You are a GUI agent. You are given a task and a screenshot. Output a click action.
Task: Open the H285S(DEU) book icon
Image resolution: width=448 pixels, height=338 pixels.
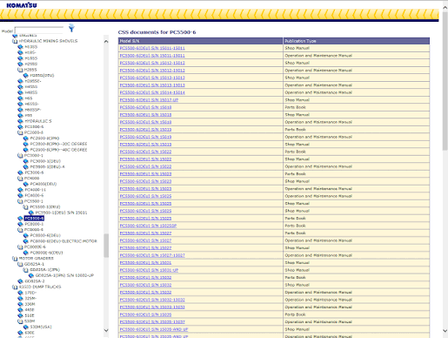tap(25, 76)
